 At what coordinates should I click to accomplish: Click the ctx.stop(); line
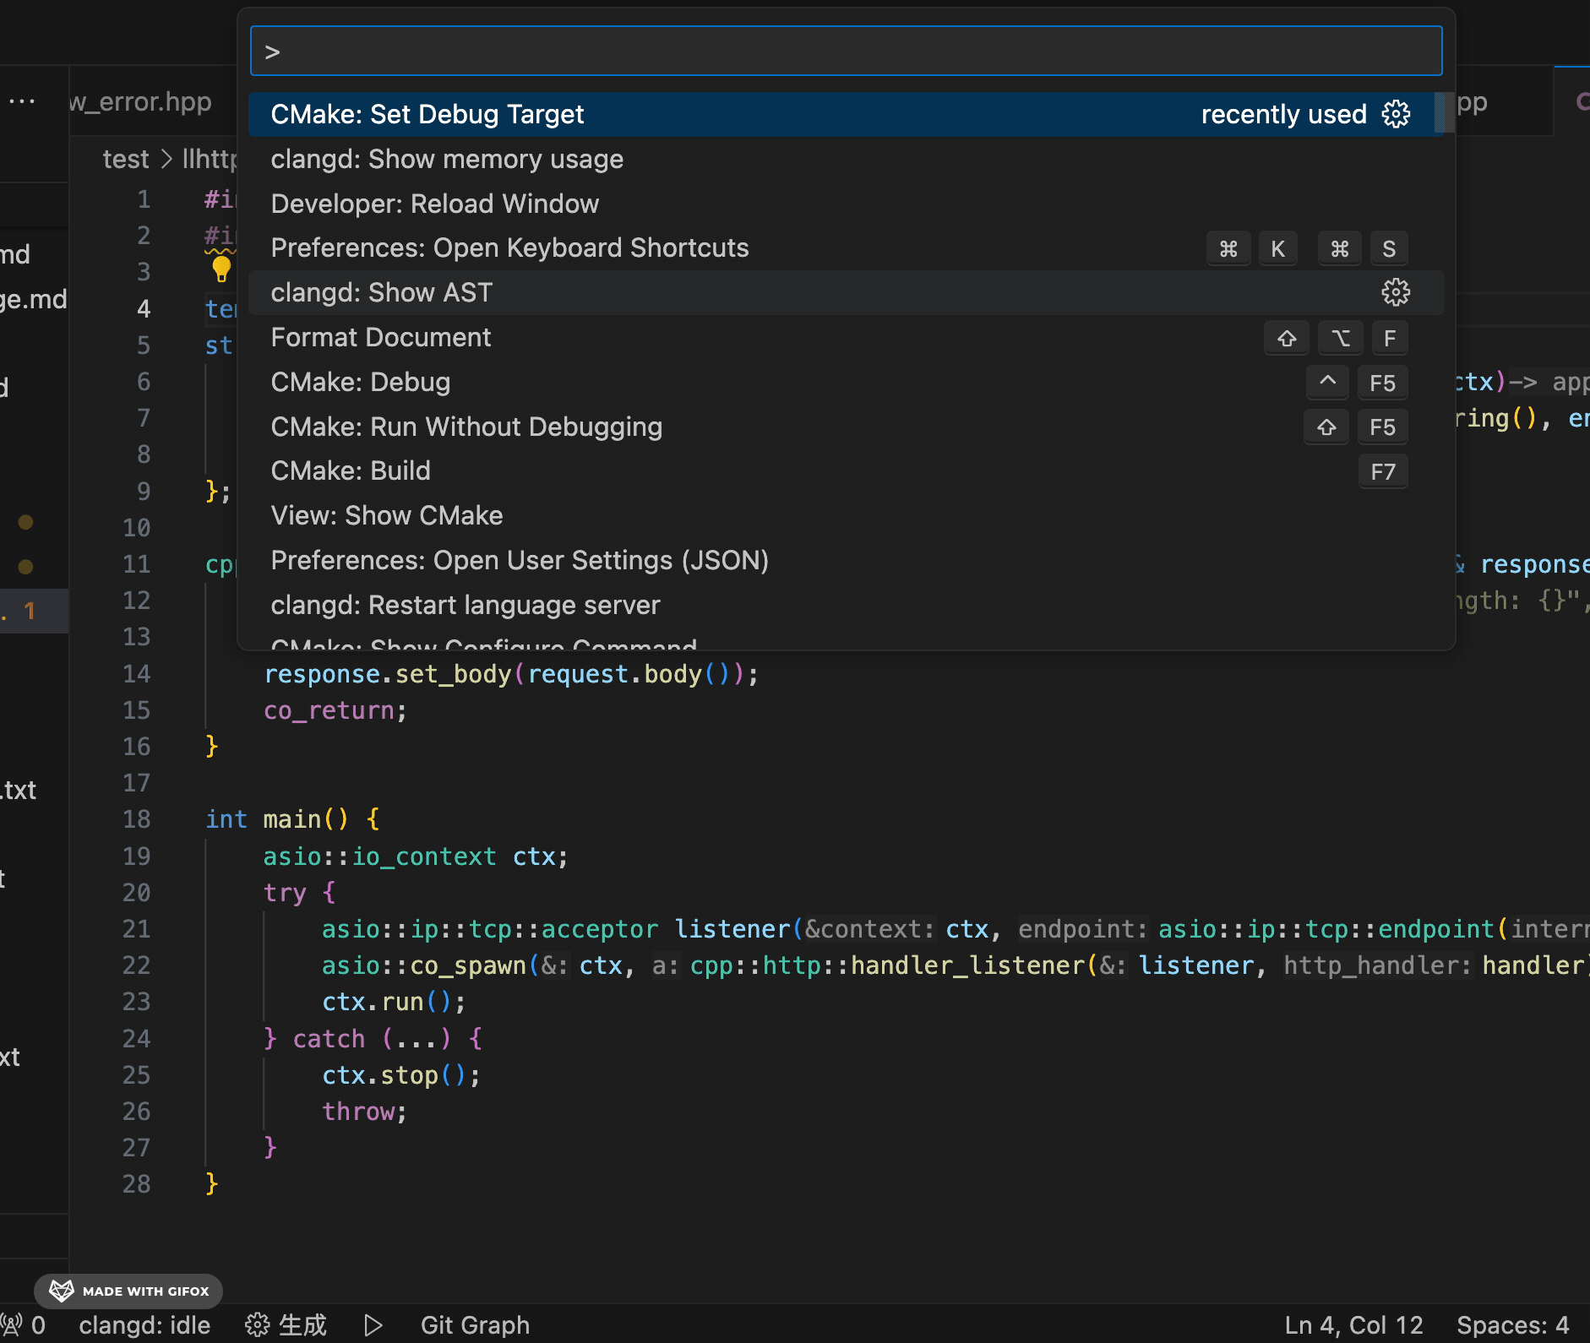pyautogui.click(x=401, y=1075)
